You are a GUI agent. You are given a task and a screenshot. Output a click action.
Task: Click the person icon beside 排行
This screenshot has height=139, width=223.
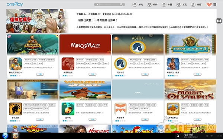point(193,4)
